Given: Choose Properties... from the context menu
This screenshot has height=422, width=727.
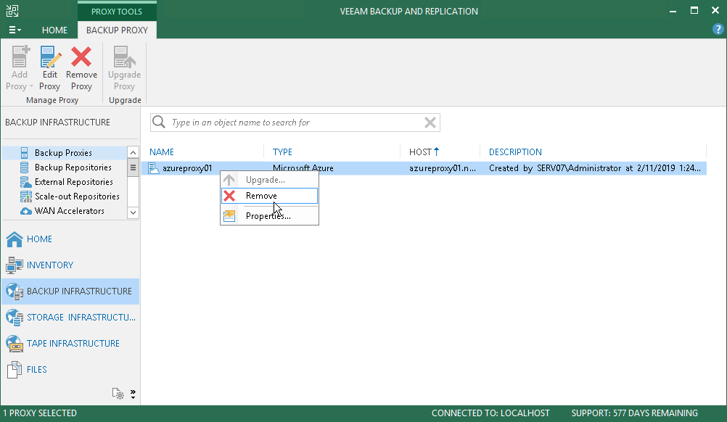Looking at the screenshot, I should [268, 216].
